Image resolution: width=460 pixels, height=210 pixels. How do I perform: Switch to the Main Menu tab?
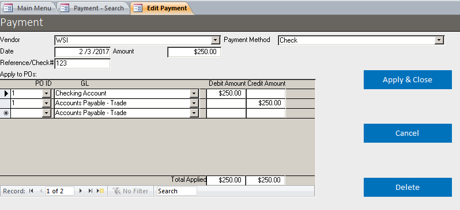tap(29, 8)
